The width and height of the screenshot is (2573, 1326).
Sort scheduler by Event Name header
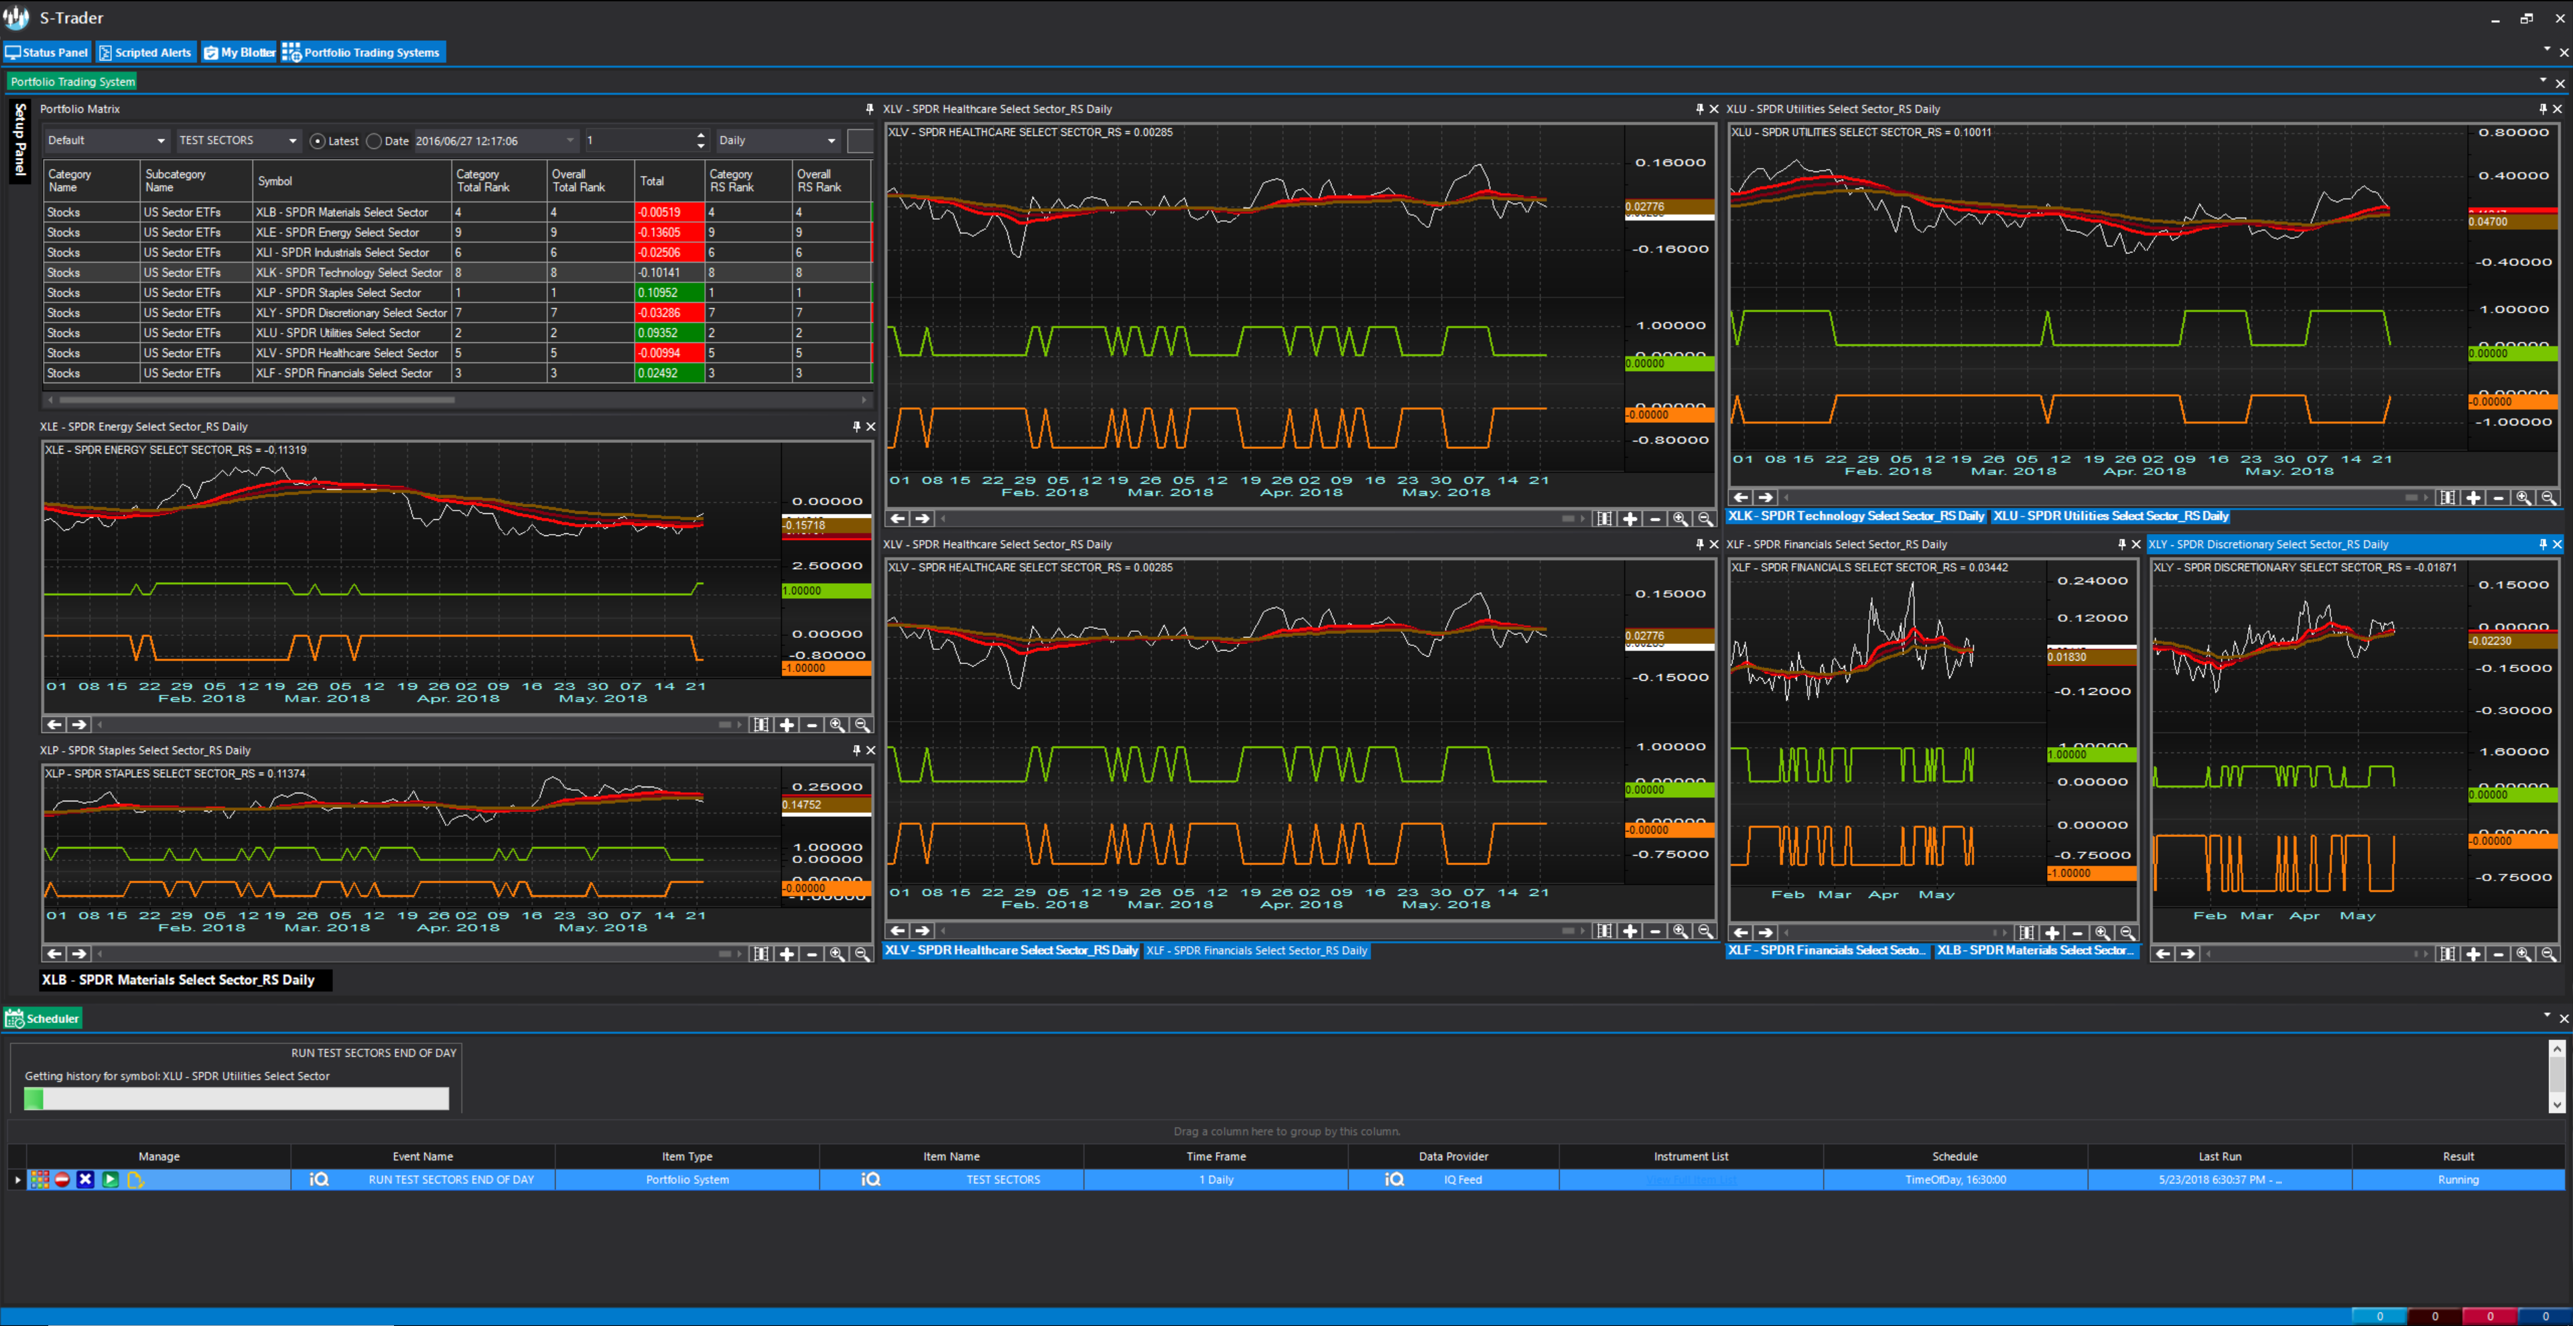pos(423,1156)
